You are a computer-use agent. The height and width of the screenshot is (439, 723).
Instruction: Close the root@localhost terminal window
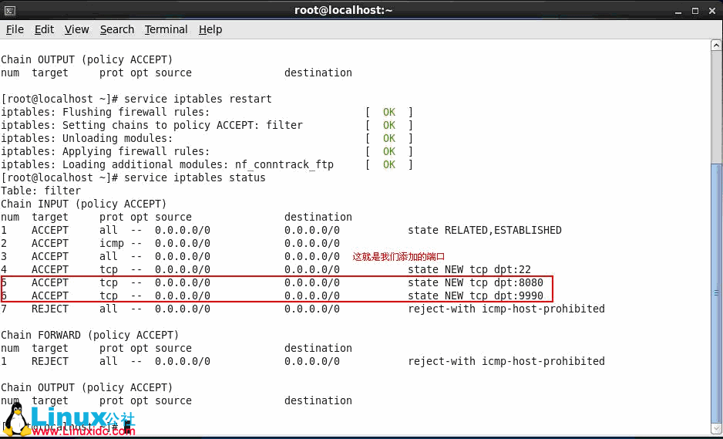pos(712,11)
